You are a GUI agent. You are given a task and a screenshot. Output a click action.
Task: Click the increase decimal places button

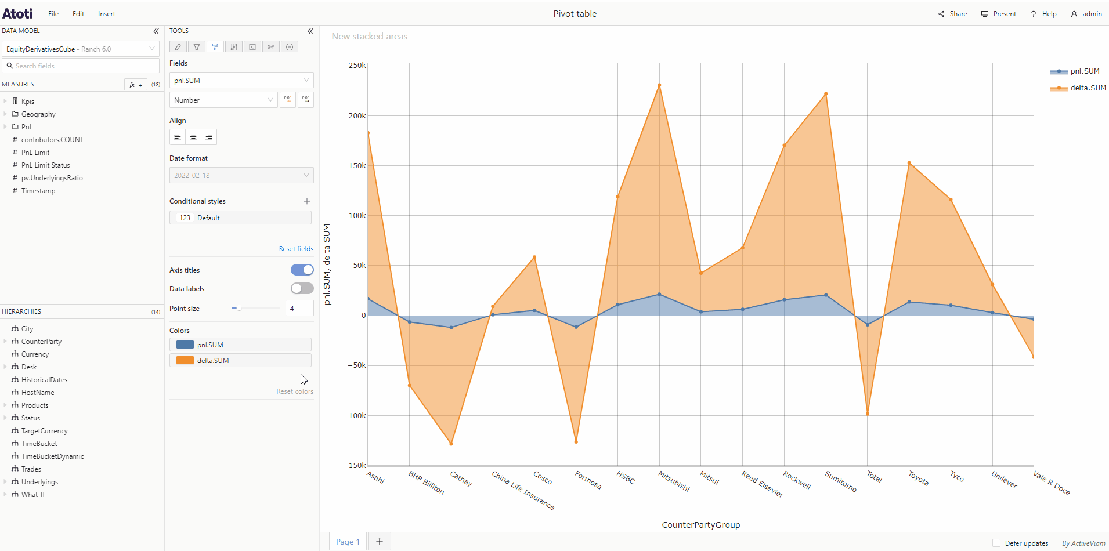[306, 100]
